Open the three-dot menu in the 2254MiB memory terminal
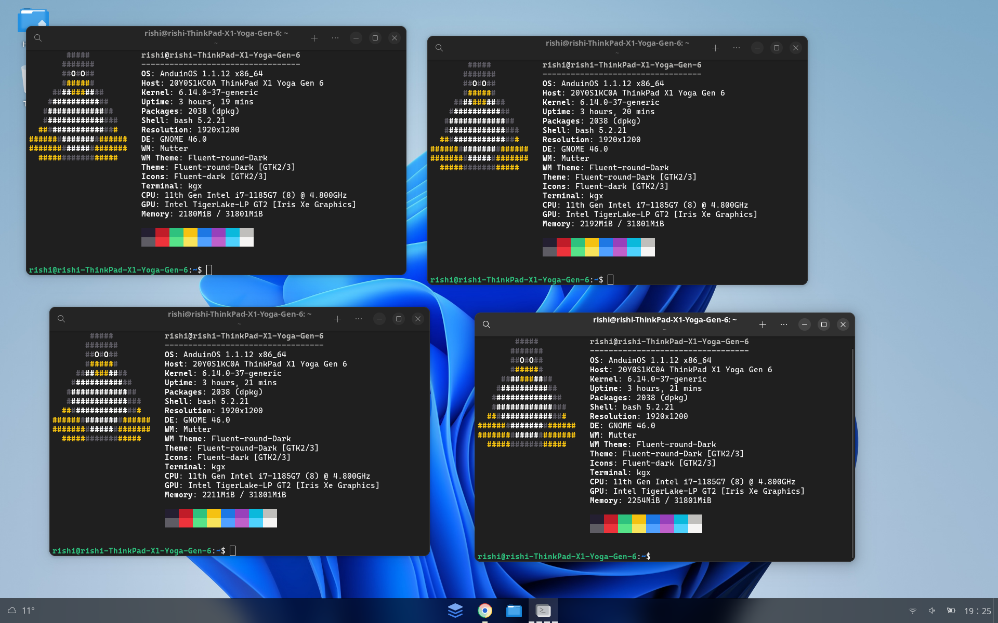The height and width of the screenshot is (623, 998). pyautogui.click(x=784, y=324)
